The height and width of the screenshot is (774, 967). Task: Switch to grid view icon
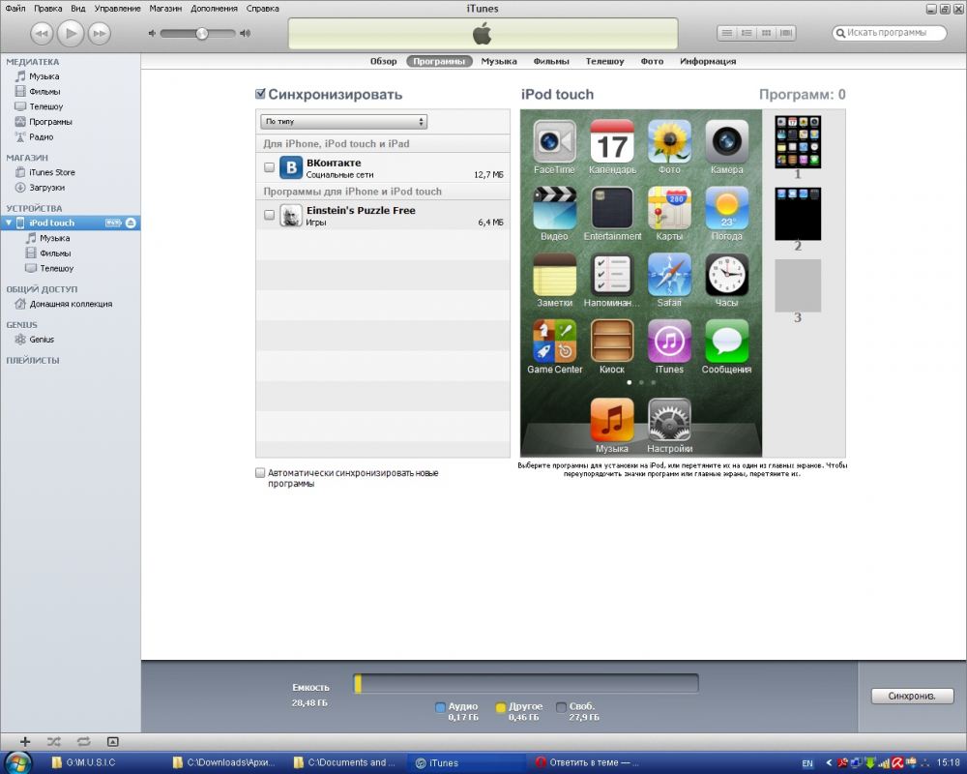coord(766,33)
